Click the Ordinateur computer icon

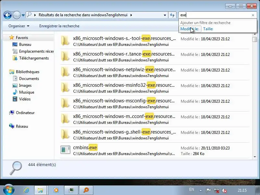tap(12, 113)
